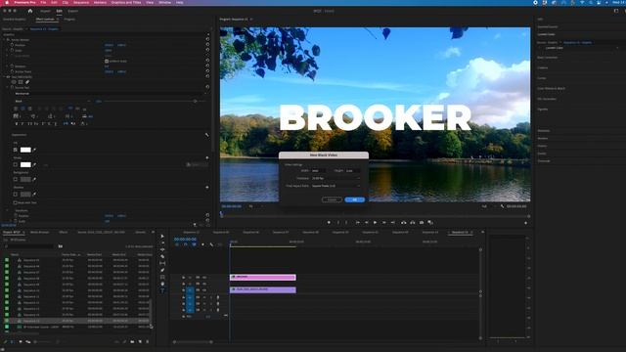Image resolution: width=626 pixels, height=352 pixels.
Task: Click the Play button in Program Monitor
Action: 375,223
